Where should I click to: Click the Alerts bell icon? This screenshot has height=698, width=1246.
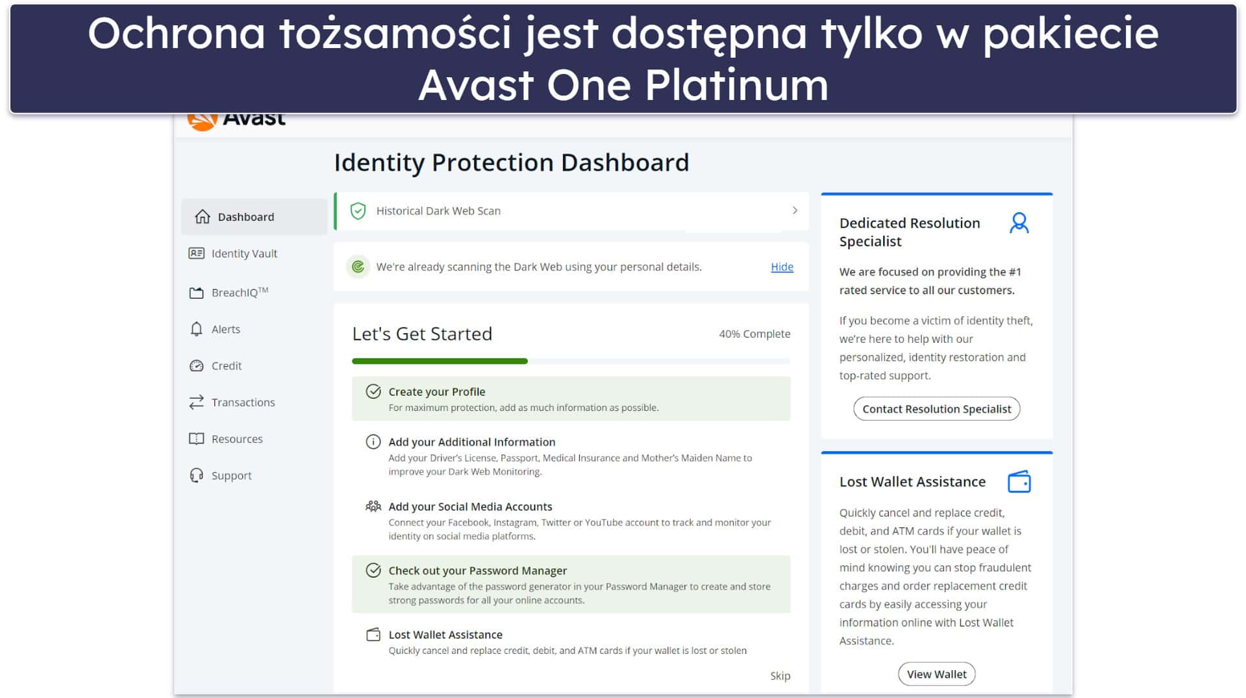click(x=196, y=329)
